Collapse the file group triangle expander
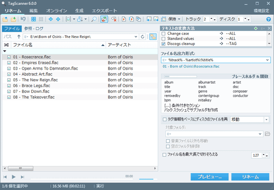 [x=5, y=51]
